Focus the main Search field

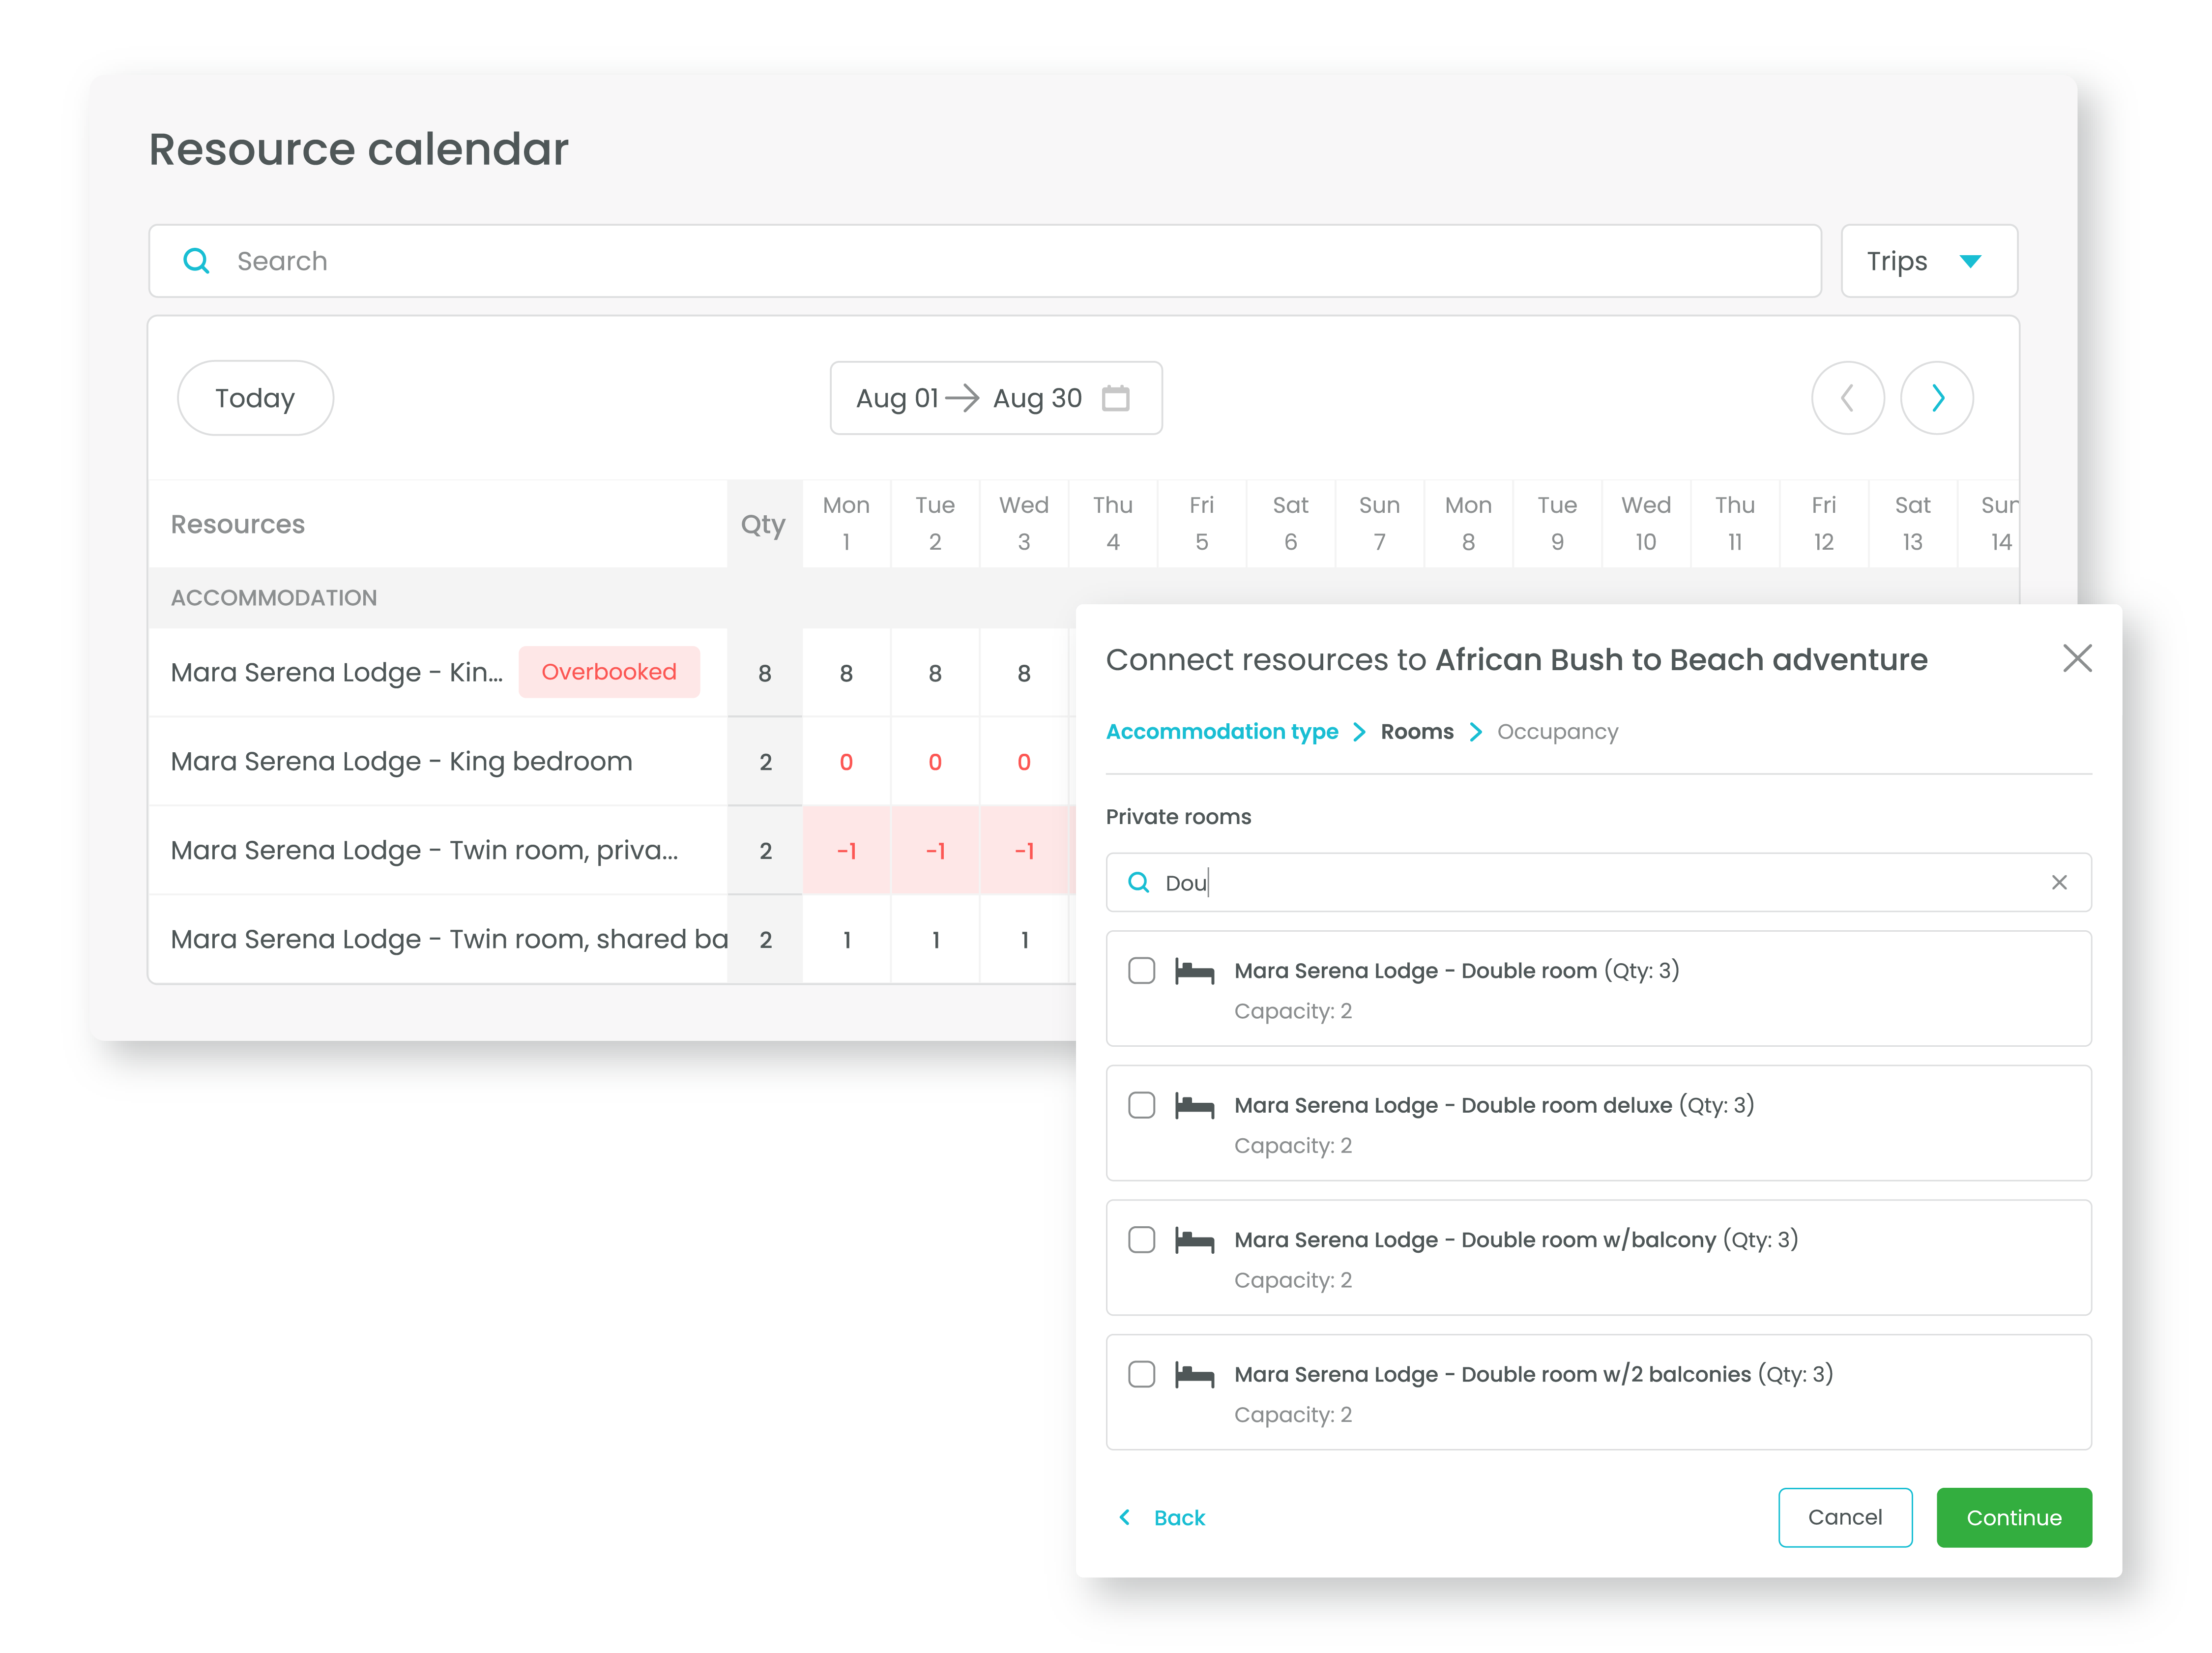985,261
